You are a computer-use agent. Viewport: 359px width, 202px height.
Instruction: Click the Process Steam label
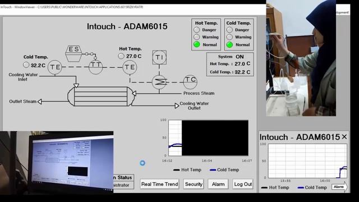(199, 93)
